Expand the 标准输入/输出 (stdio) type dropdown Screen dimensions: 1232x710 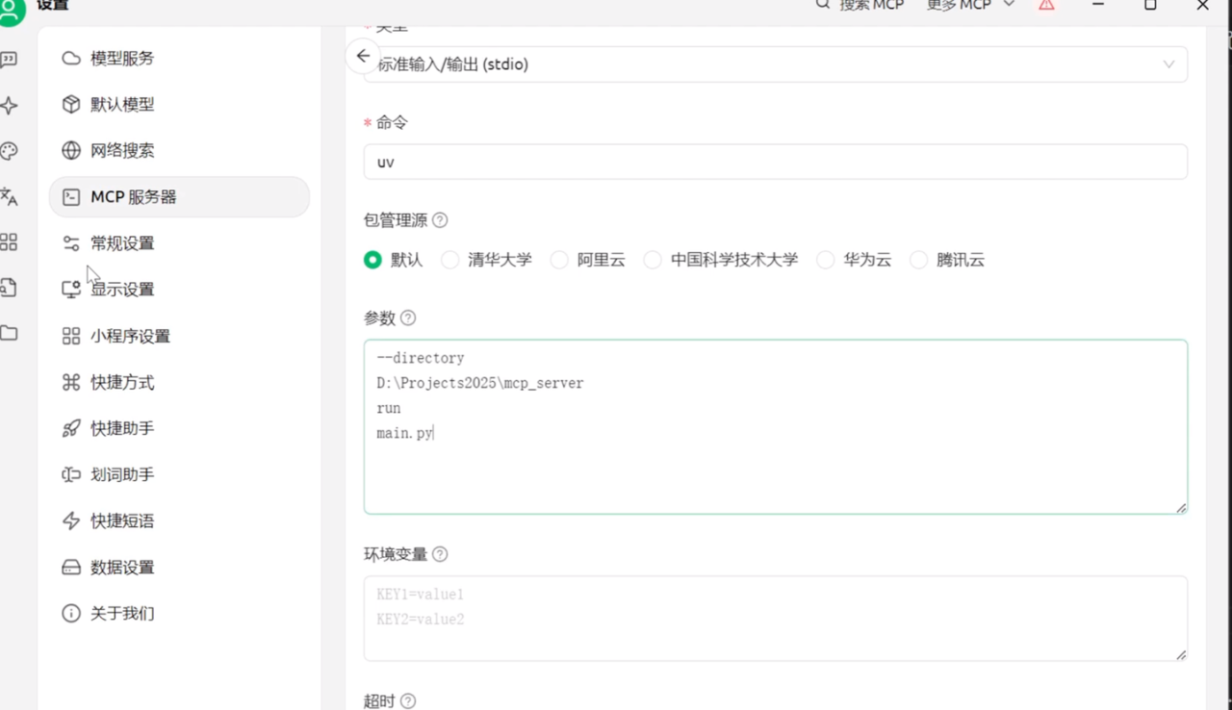click(x=775, y=64)
